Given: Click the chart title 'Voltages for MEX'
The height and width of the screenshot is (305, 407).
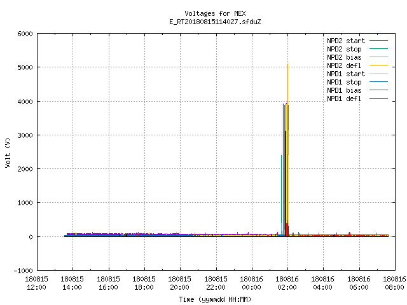Looking at the screenshot, I should tap(215, 13).
